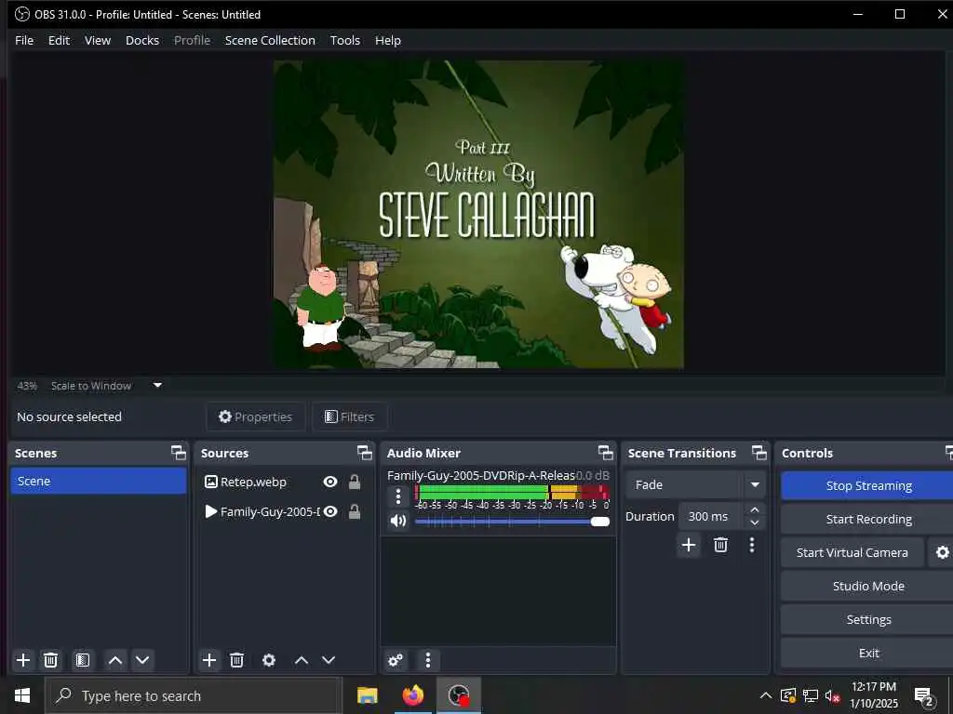Viewport: 953px width, 714px height.
Task: Open Firefox from the taskbar
Action: click(412, 695)
